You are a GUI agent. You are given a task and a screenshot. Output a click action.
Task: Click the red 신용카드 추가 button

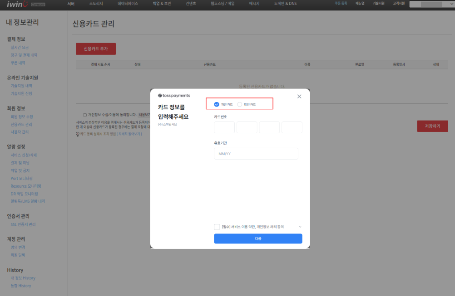[x=95, y=49]
